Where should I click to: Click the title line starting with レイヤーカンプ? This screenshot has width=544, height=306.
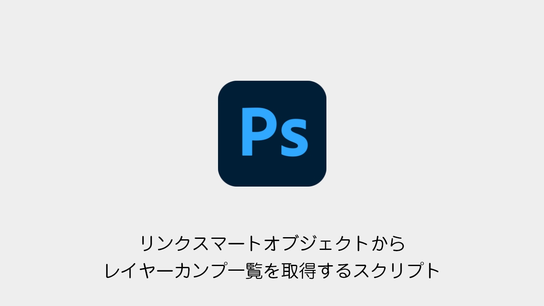click(x=272, y=271)
